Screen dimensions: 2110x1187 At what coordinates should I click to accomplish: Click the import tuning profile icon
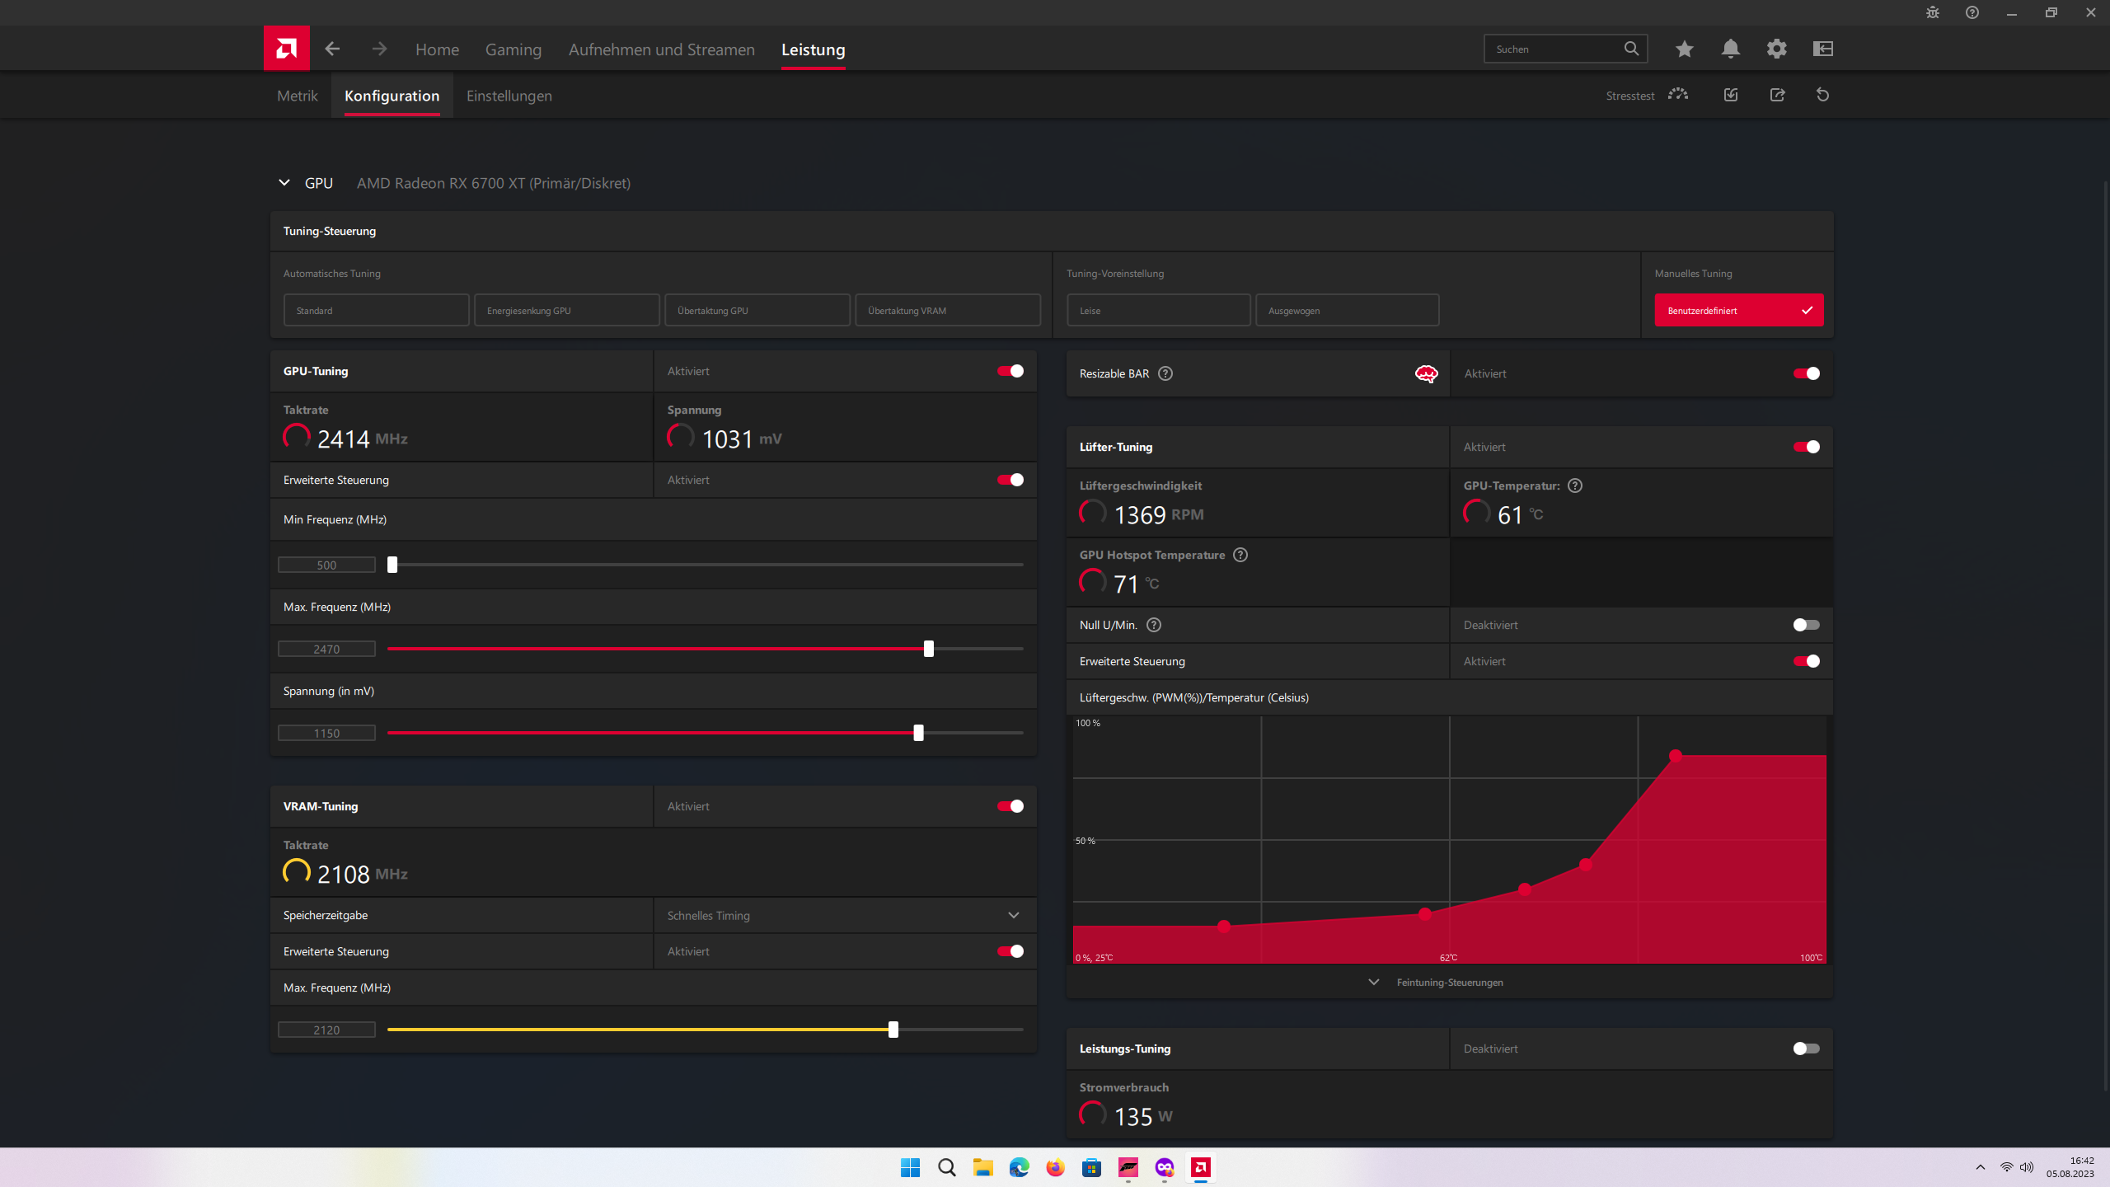point(1730,95)
